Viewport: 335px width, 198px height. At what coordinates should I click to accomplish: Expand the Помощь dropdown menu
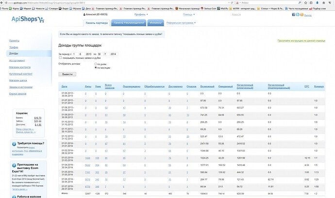tap(189, 15)
